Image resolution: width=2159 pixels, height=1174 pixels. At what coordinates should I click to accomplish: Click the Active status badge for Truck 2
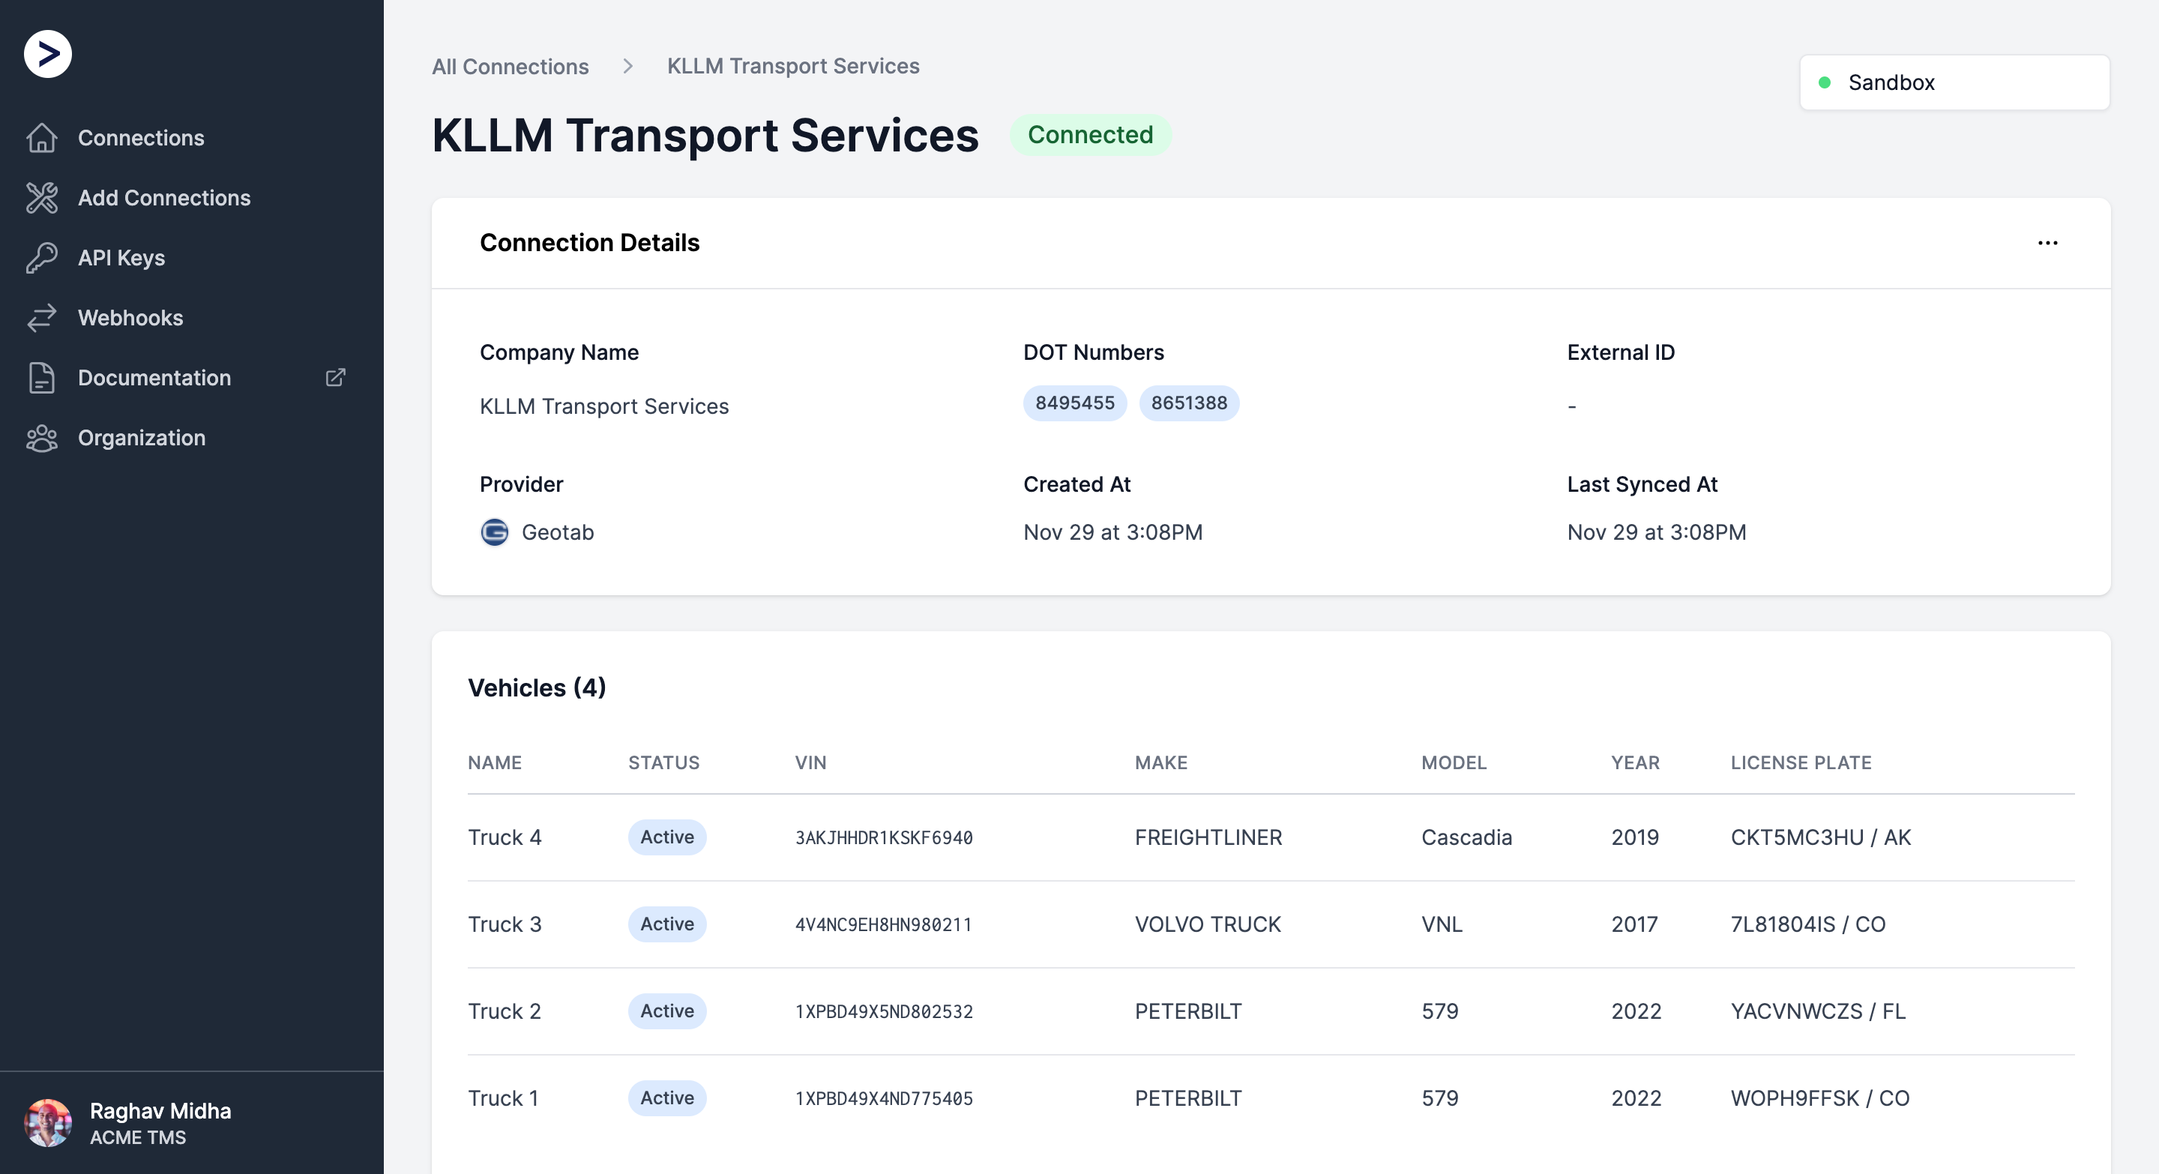point(667,1011)
